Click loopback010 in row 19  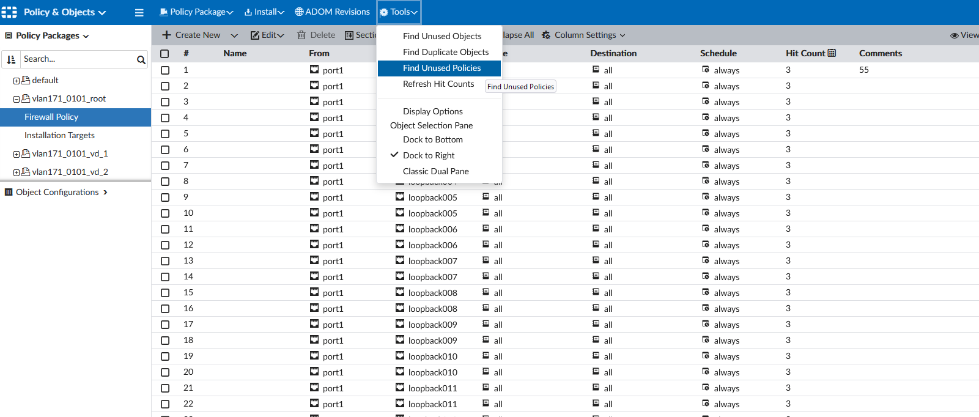(x=433, y=356)
